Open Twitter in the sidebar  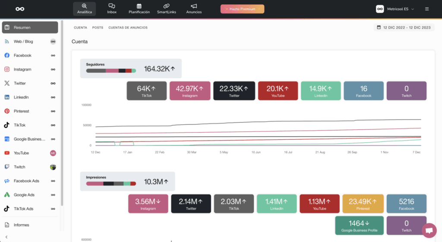click(30, 83)
